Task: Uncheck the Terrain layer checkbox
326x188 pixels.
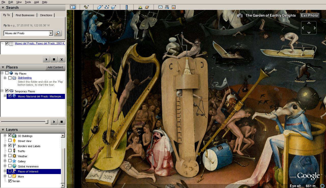Action: point(10,181)
